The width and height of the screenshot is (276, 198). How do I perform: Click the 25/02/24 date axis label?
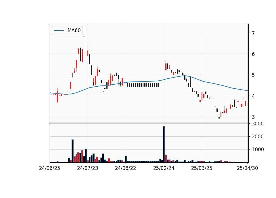[164, 168]
